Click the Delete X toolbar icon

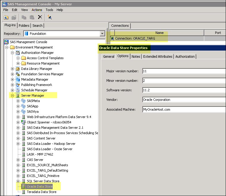pyautogui.click(x=40, y=17)
